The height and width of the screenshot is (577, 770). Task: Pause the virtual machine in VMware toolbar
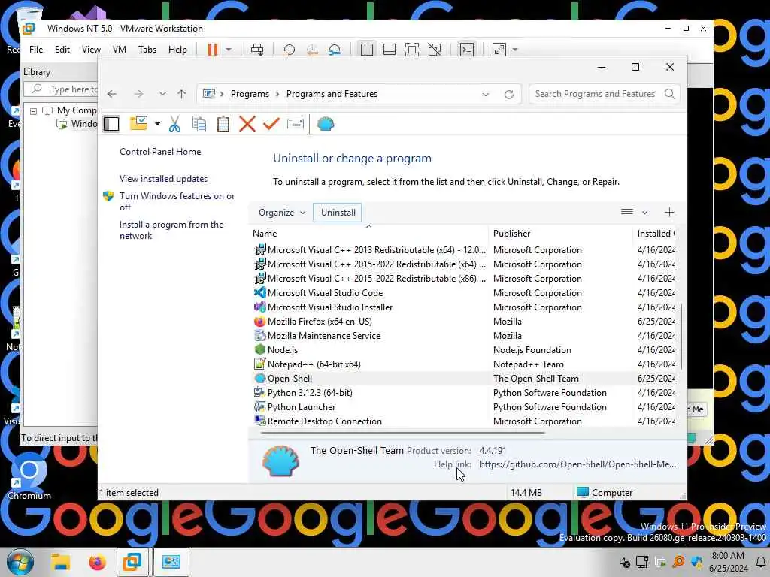pos(213,50)
